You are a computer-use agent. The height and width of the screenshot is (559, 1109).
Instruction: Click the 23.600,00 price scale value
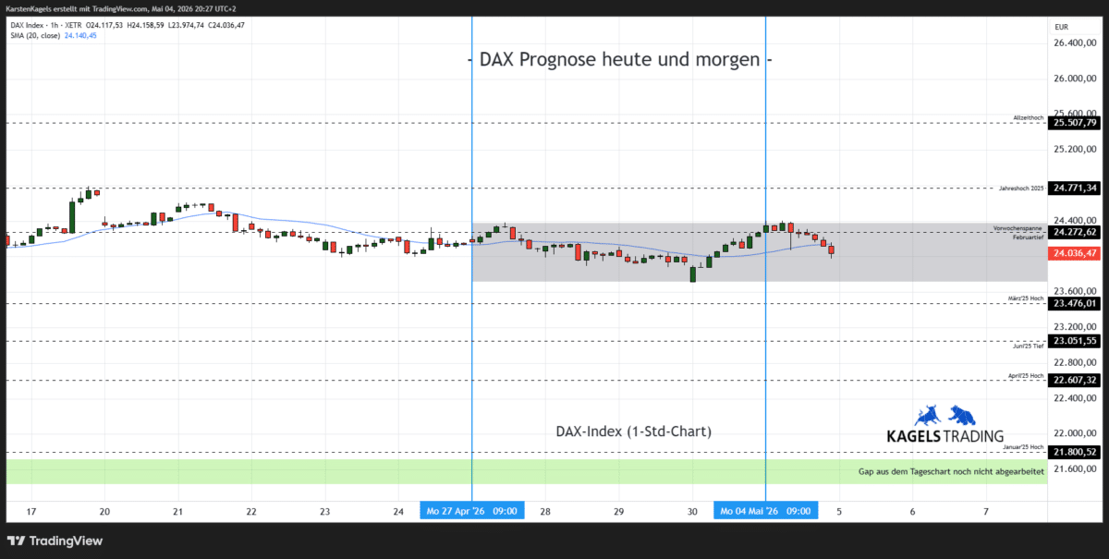click(x=1075, y=291)
